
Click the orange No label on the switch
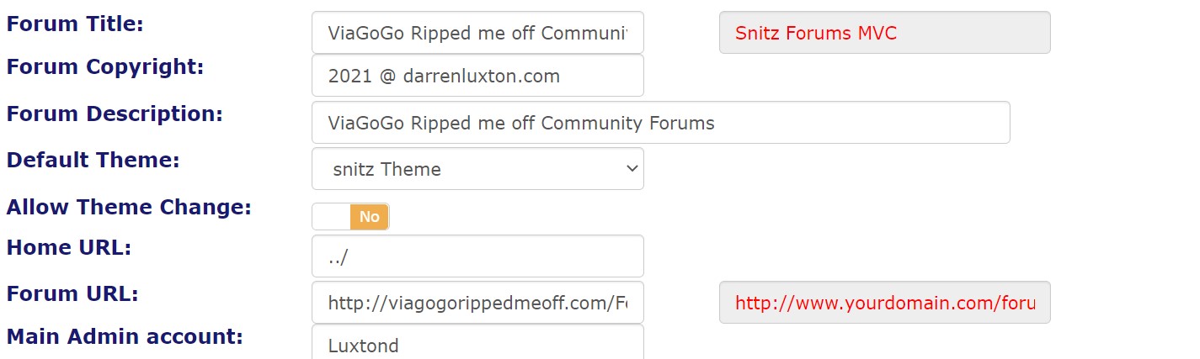tap(369, 216)
